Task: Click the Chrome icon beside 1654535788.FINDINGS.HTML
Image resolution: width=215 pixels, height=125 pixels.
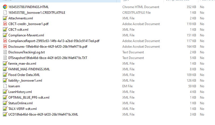Action: pyautogui.click(x=5, y=7)
